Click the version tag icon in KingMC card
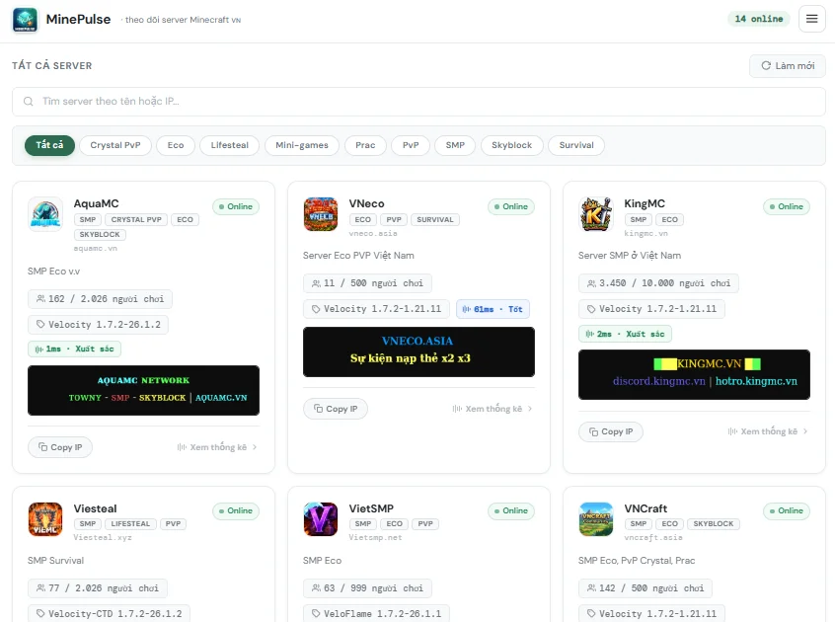Viewport: 835px width, 622px height. click(591, 309)
